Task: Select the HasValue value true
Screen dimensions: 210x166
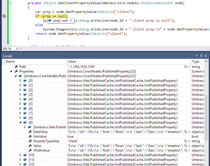Action: 71,136
